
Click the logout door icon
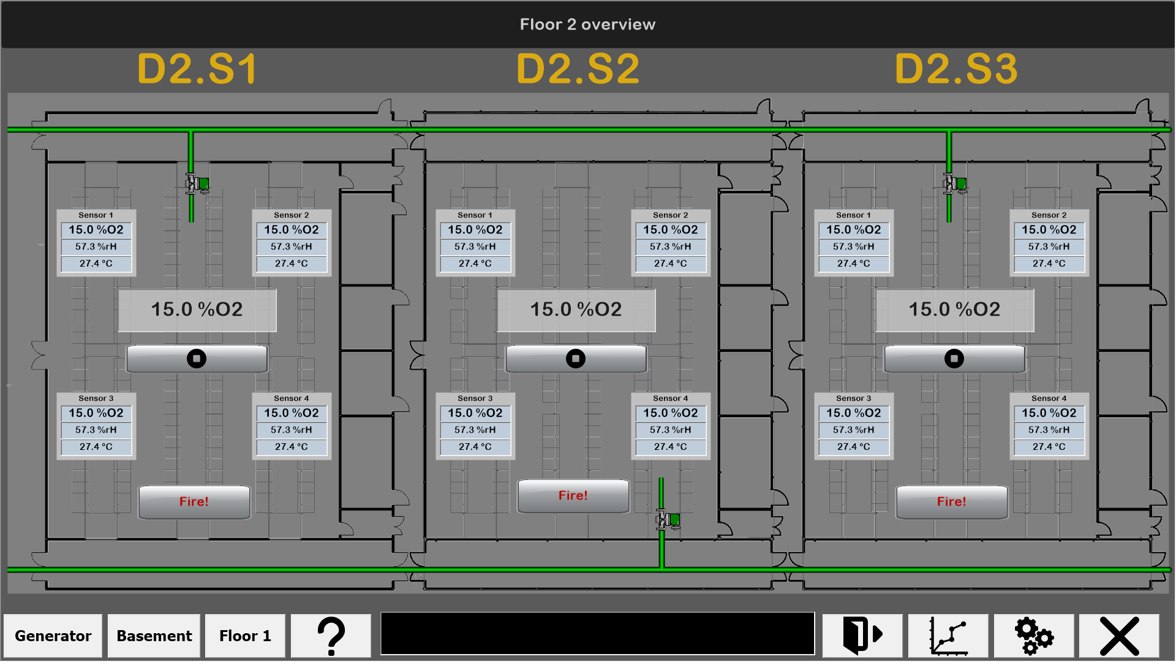862,636
